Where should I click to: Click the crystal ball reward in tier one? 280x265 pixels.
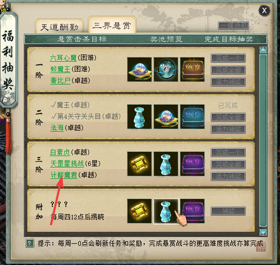[x=139, y=69]
